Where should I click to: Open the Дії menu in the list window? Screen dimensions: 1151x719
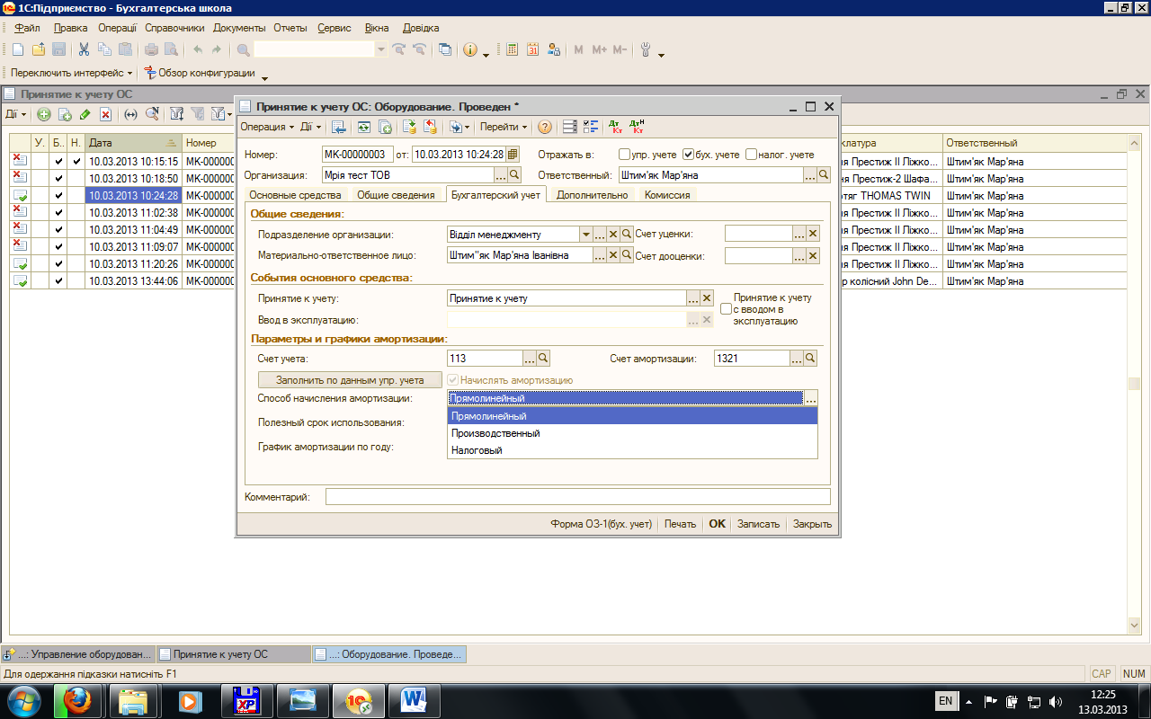click(16, 114)
